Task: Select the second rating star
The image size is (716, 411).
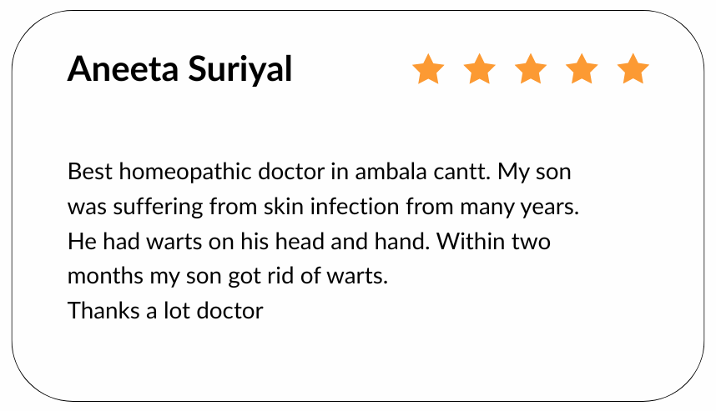Action: (x=479, y=70)
